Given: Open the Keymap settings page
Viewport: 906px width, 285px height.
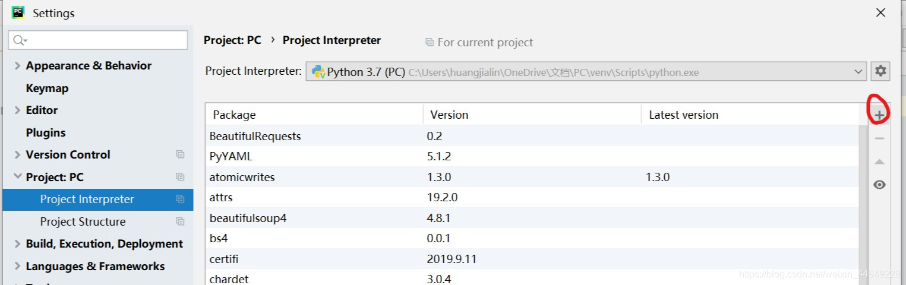Looking at the screenshot, I should (x=47, y=88).
